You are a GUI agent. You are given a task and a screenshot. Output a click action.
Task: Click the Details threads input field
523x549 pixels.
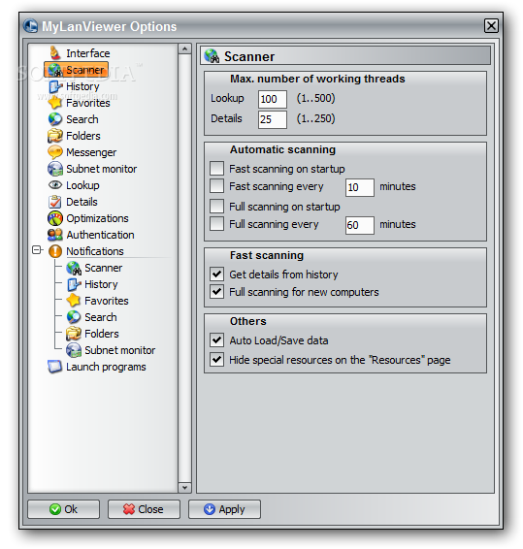[273, 119]
